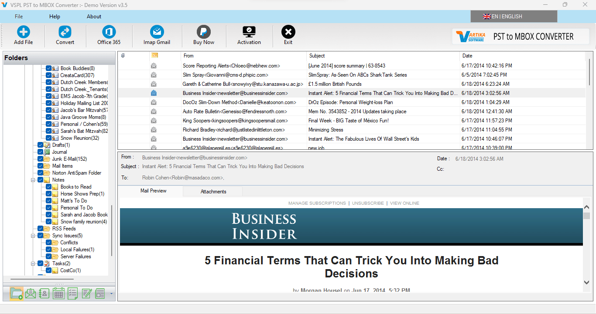Click the Drafts folder icon in tree
Image resolution: width=596 pixels, height=314 pixels.
tap(47, 145)
